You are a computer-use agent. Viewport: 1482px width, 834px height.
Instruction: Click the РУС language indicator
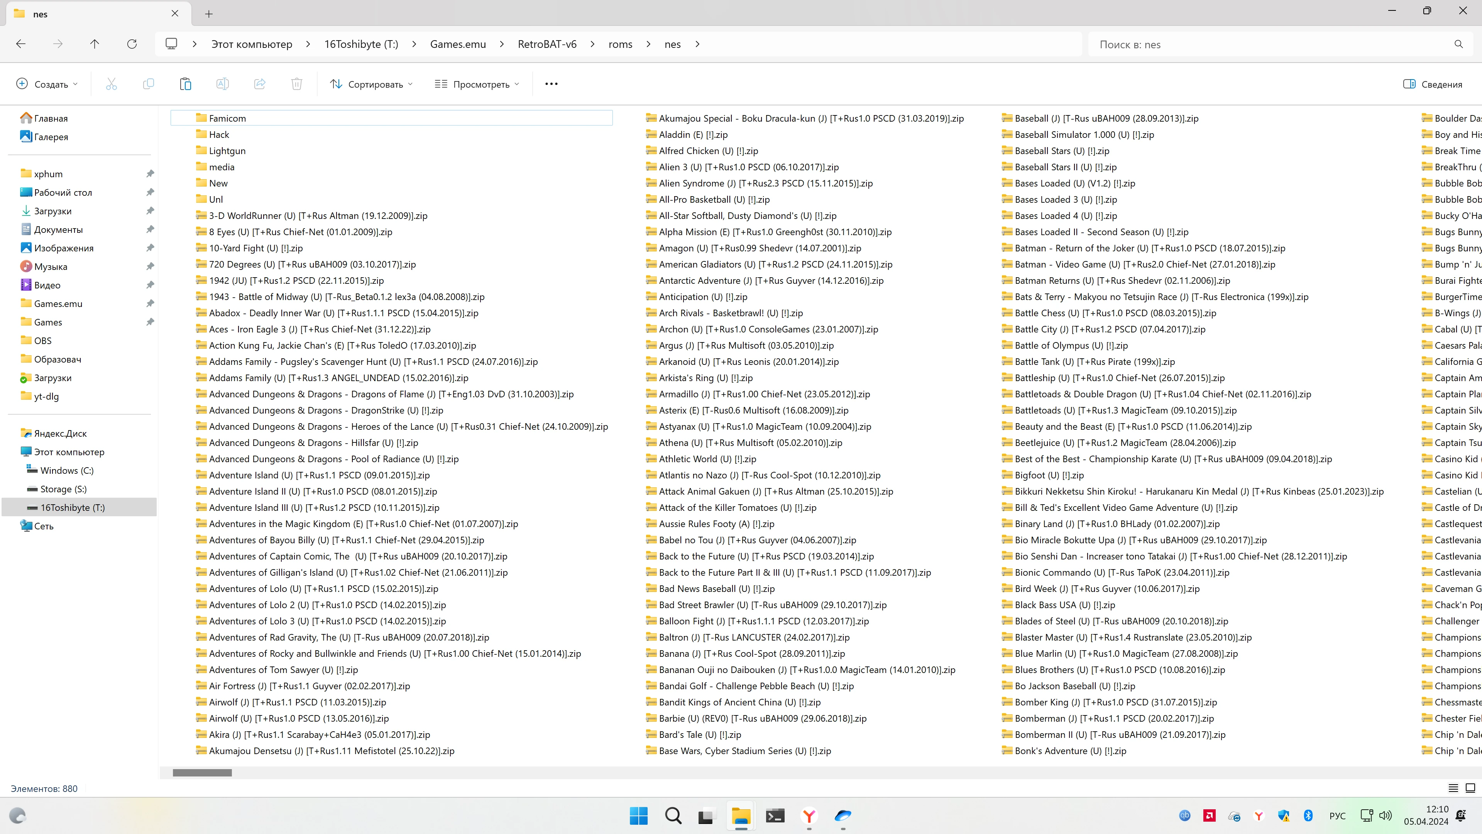[1338, 815]
